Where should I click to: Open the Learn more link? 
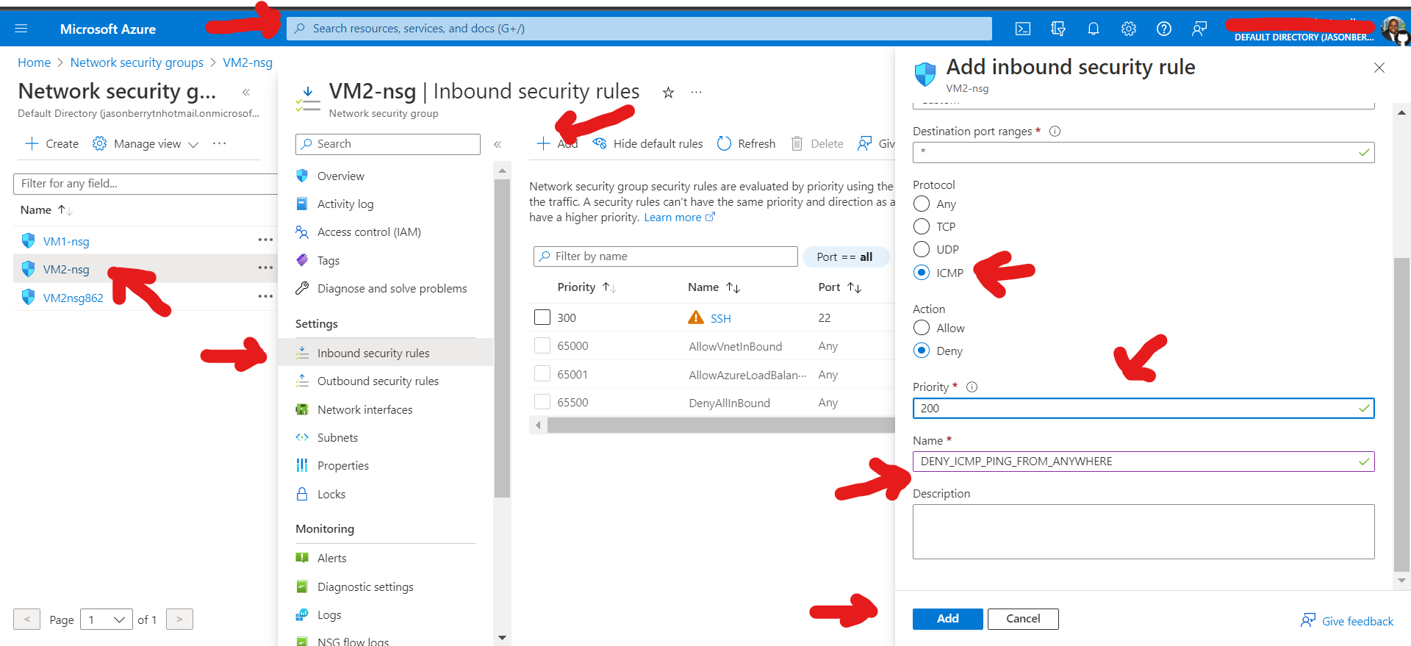(679, 218)
